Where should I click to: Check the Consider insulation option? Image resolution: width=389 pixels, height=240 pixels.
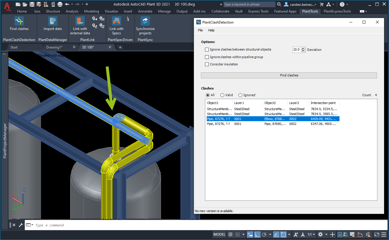pyautogui.click(x=207, y=65)
